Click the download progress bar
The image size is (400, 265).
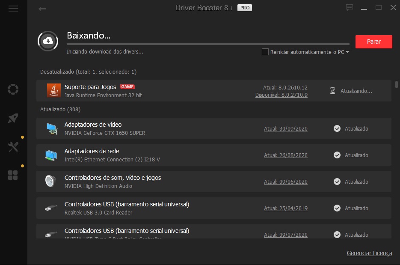[x=208, y=44]
